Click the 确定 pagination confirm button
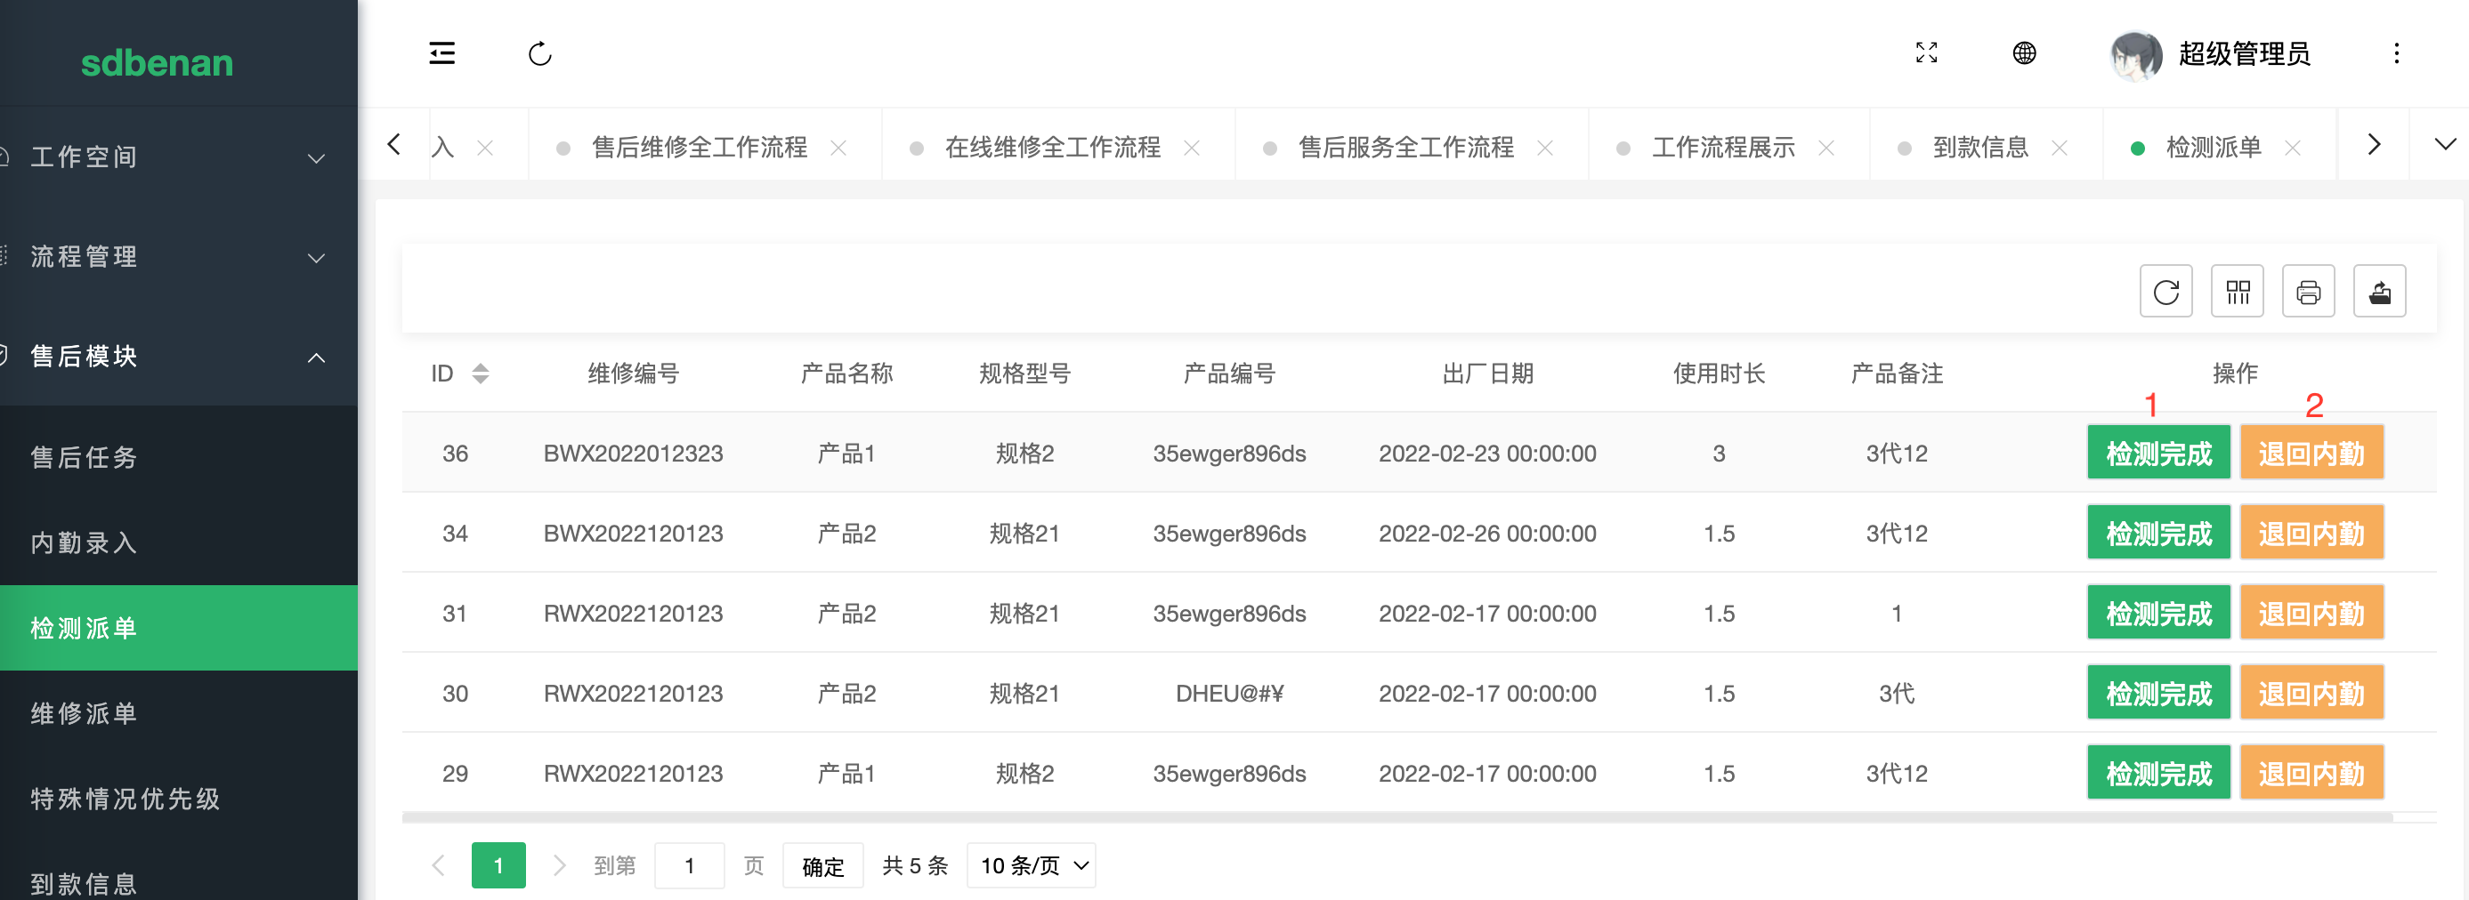 tap(822, 865)
